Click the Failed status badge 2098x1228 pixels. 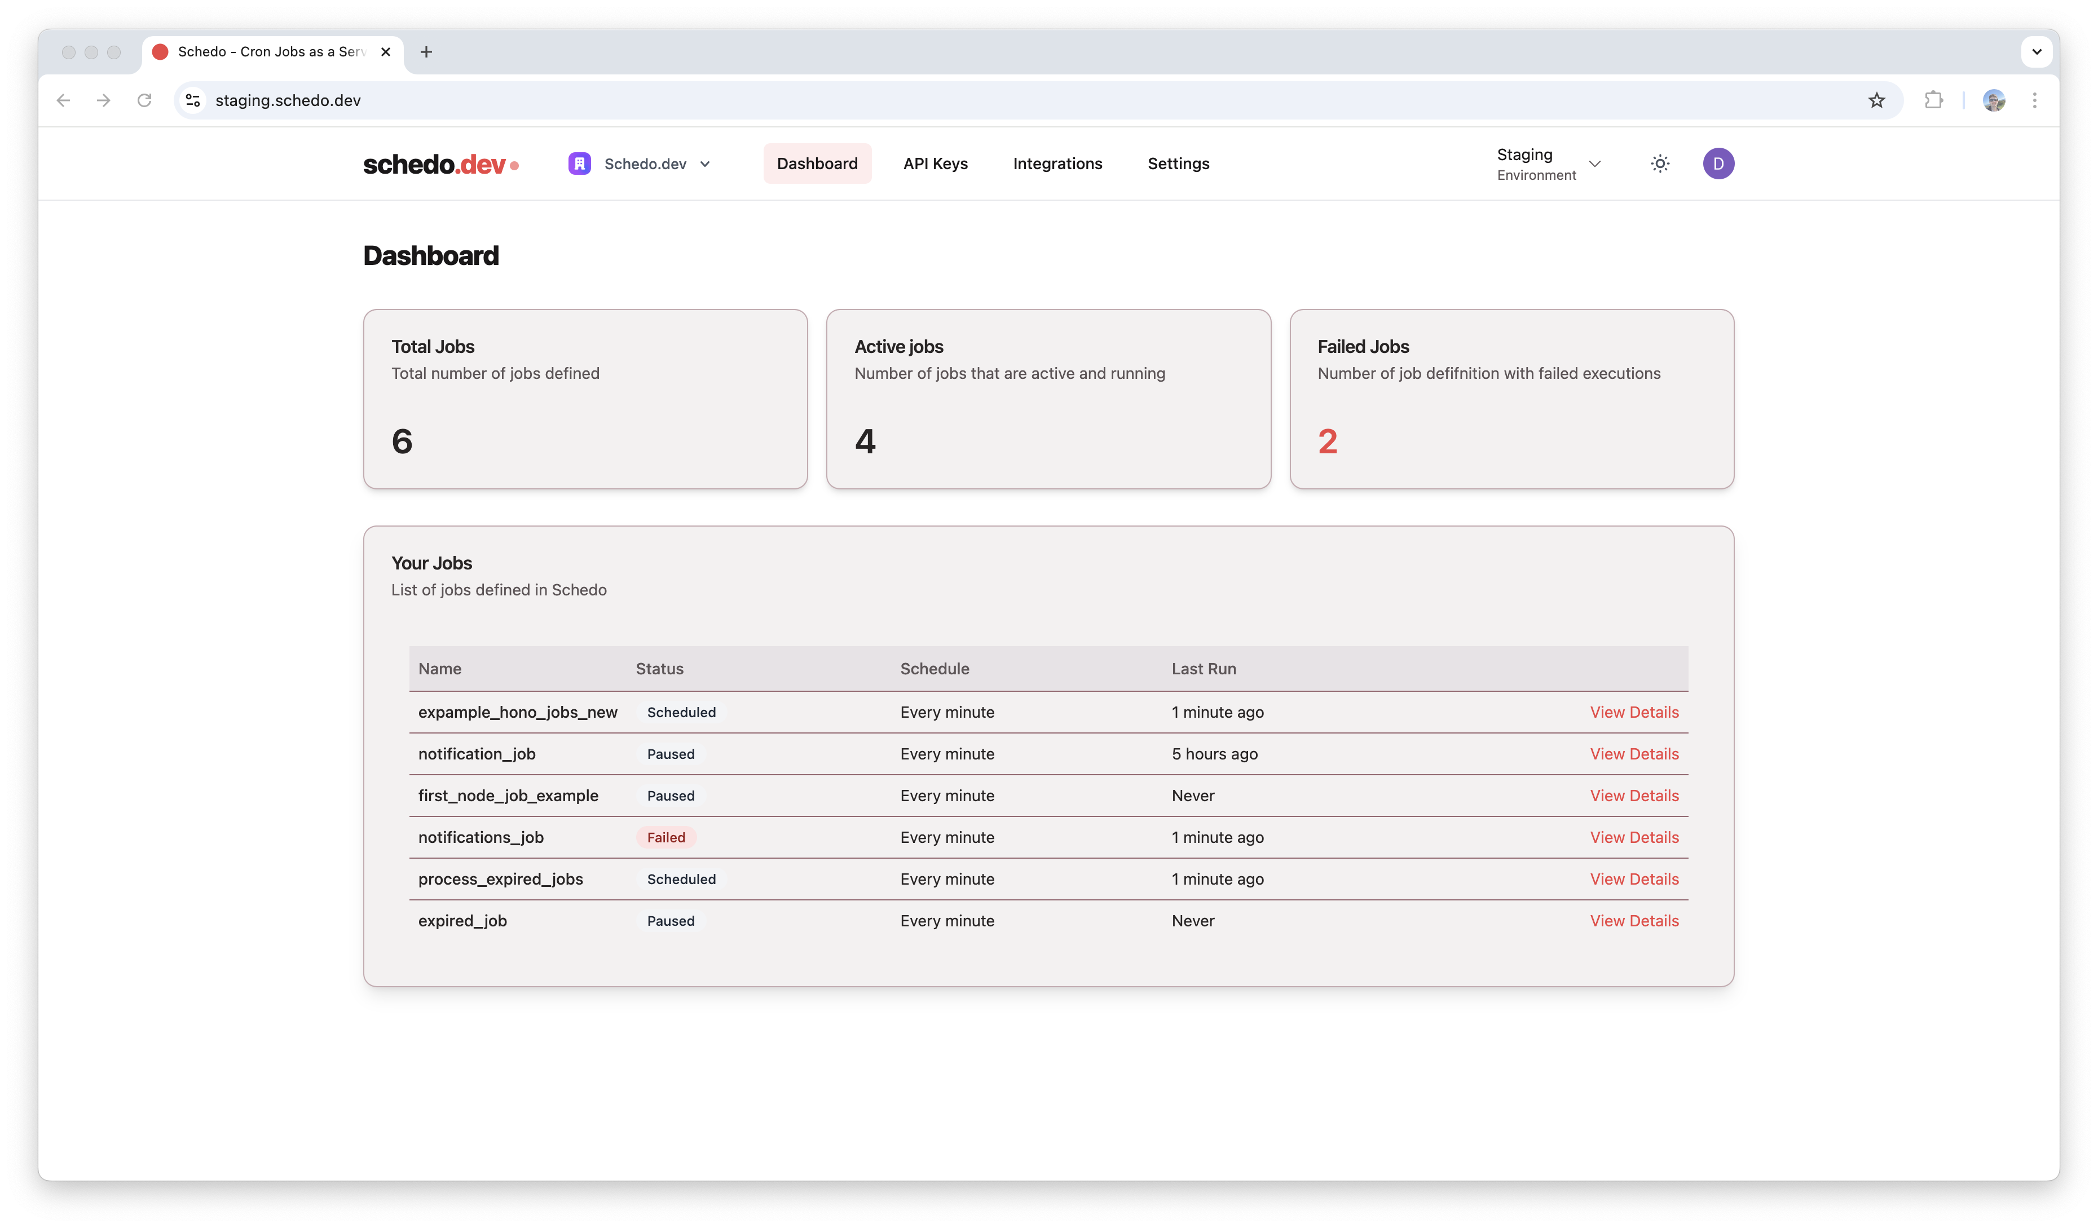tap(666, 837)
